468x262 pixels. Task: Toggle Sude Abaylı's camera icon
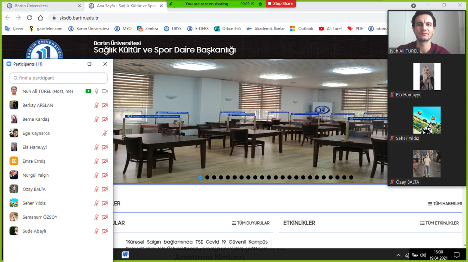pos(105,231)
